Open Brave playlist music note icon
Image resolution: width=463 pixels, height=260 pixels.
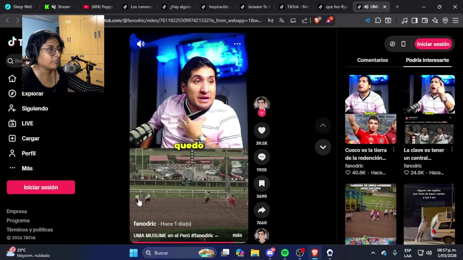pos(405,21)
